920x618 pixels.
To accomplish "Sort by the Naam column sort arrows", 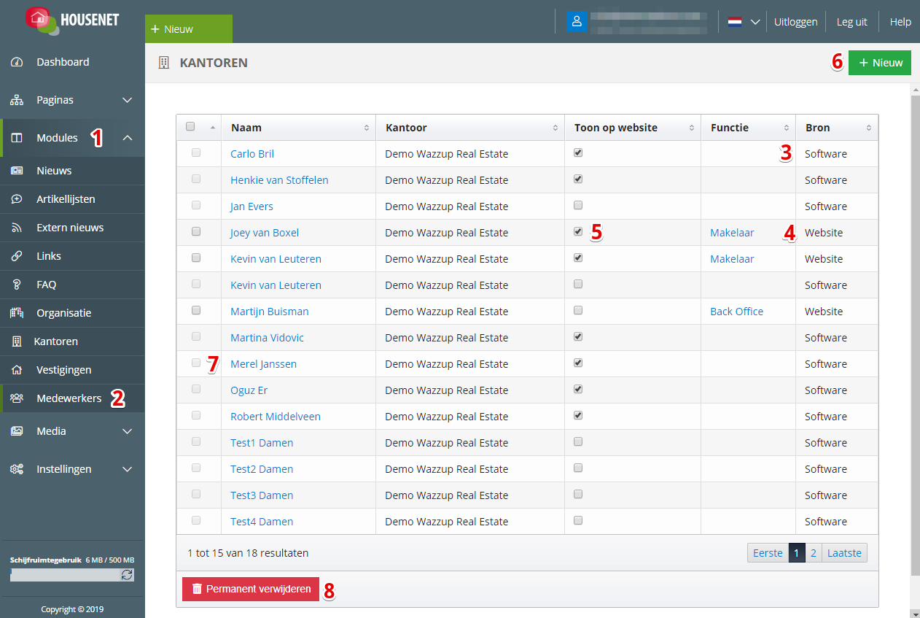I will [366, 128].
